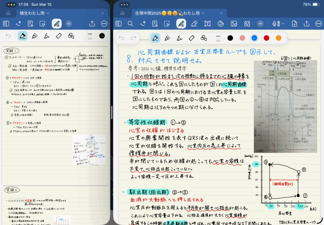Toggle pen mode button in left window toolbar
Viewport: 324px width, 225px height.
(56, 23)
